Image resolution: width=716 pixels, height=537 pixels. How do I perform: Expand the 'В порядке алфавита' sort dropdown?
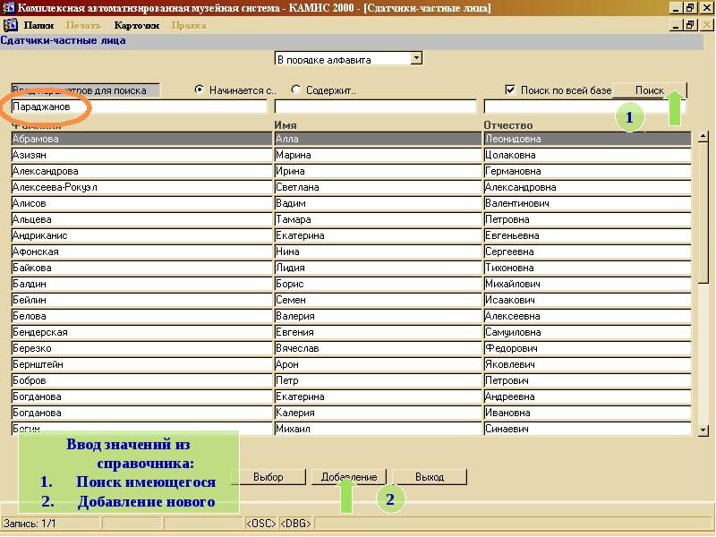tap(416, 59)
